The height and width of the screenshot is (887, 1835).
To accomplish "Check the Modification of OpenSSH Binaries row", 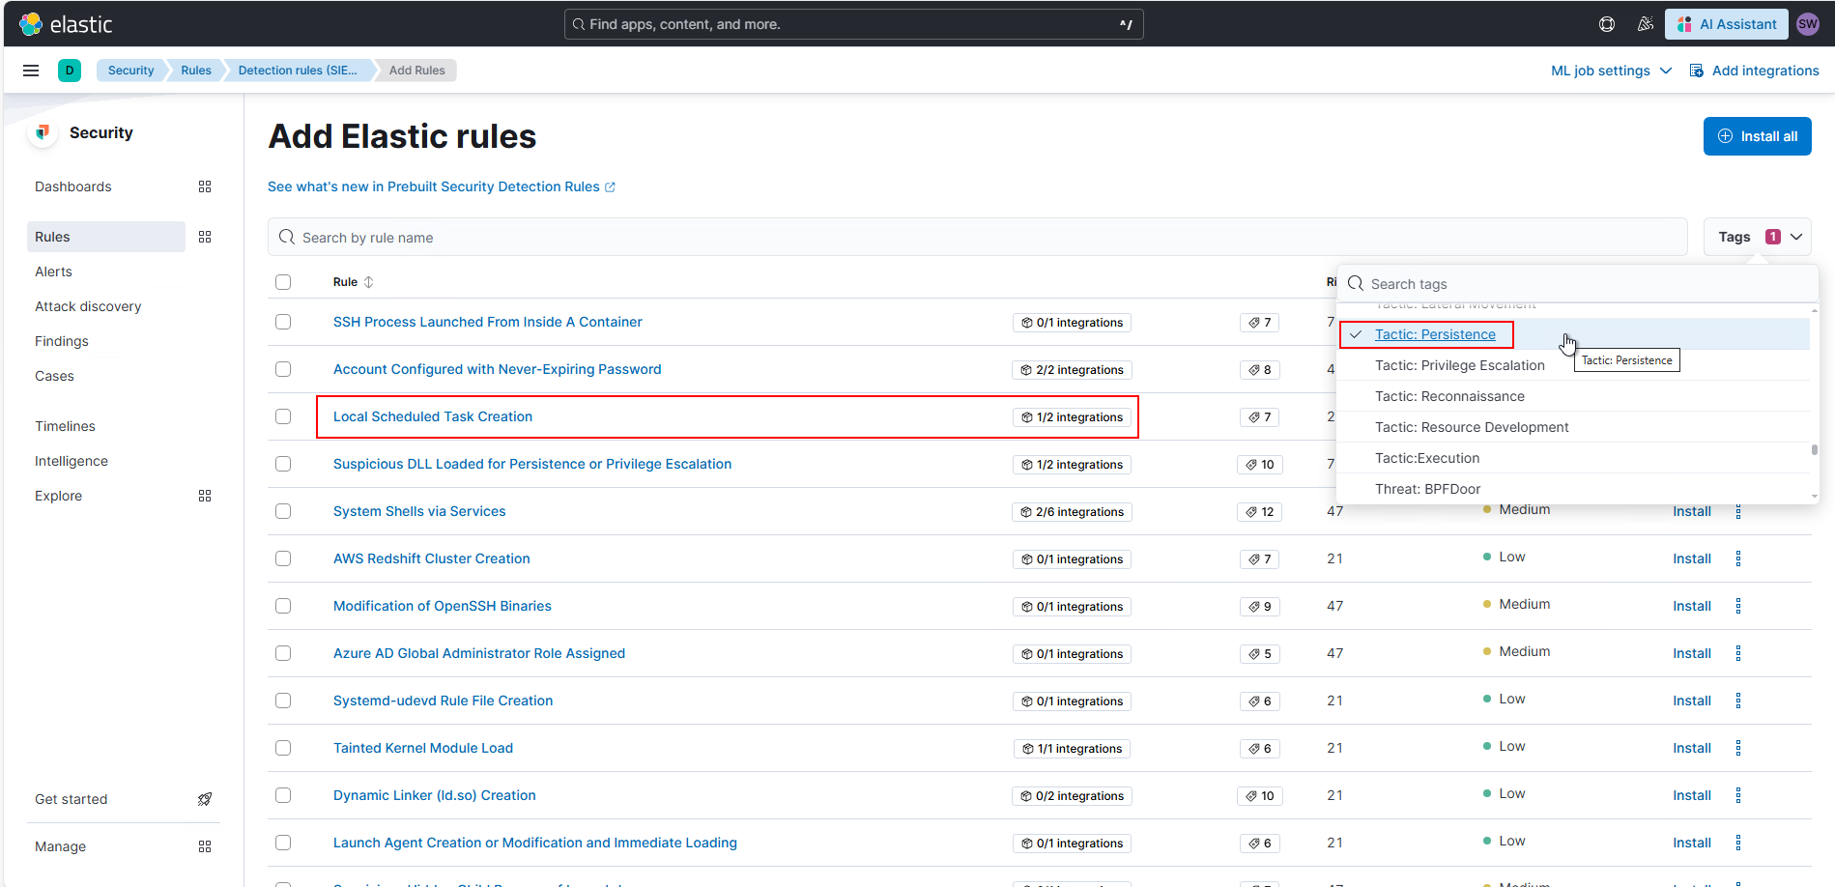I will click(283, 606).
